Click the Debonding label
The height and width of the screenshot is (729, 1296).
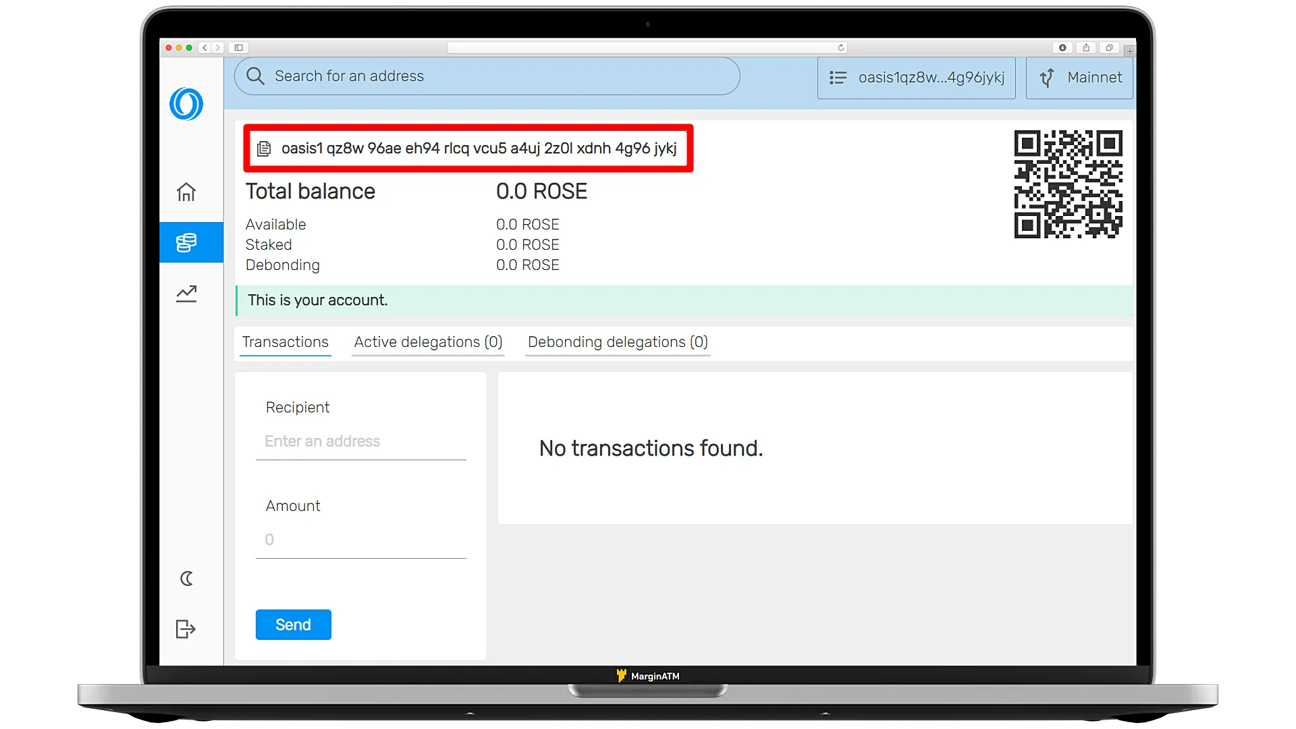coord(283,265)
